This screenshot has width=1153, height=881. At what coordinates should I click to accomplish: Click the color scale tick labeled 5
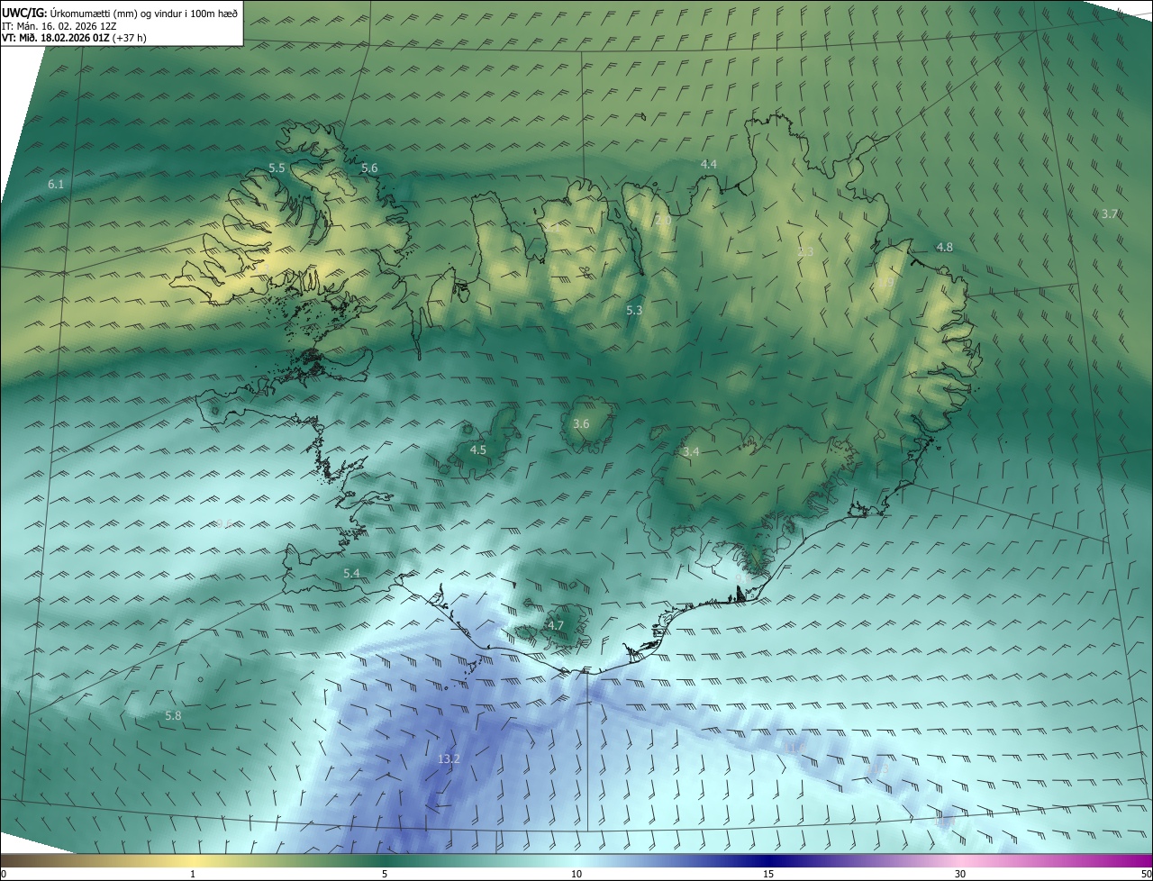click(x=385, y=874)
